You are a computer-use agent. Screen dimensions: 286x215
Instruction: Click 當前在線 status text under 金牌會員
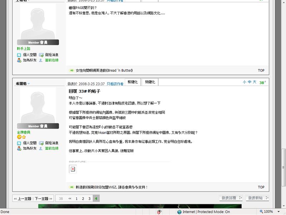point(52,148)
